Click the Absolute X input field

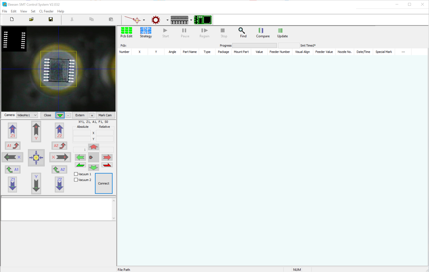pyautogui.click(x=82, y=133)
